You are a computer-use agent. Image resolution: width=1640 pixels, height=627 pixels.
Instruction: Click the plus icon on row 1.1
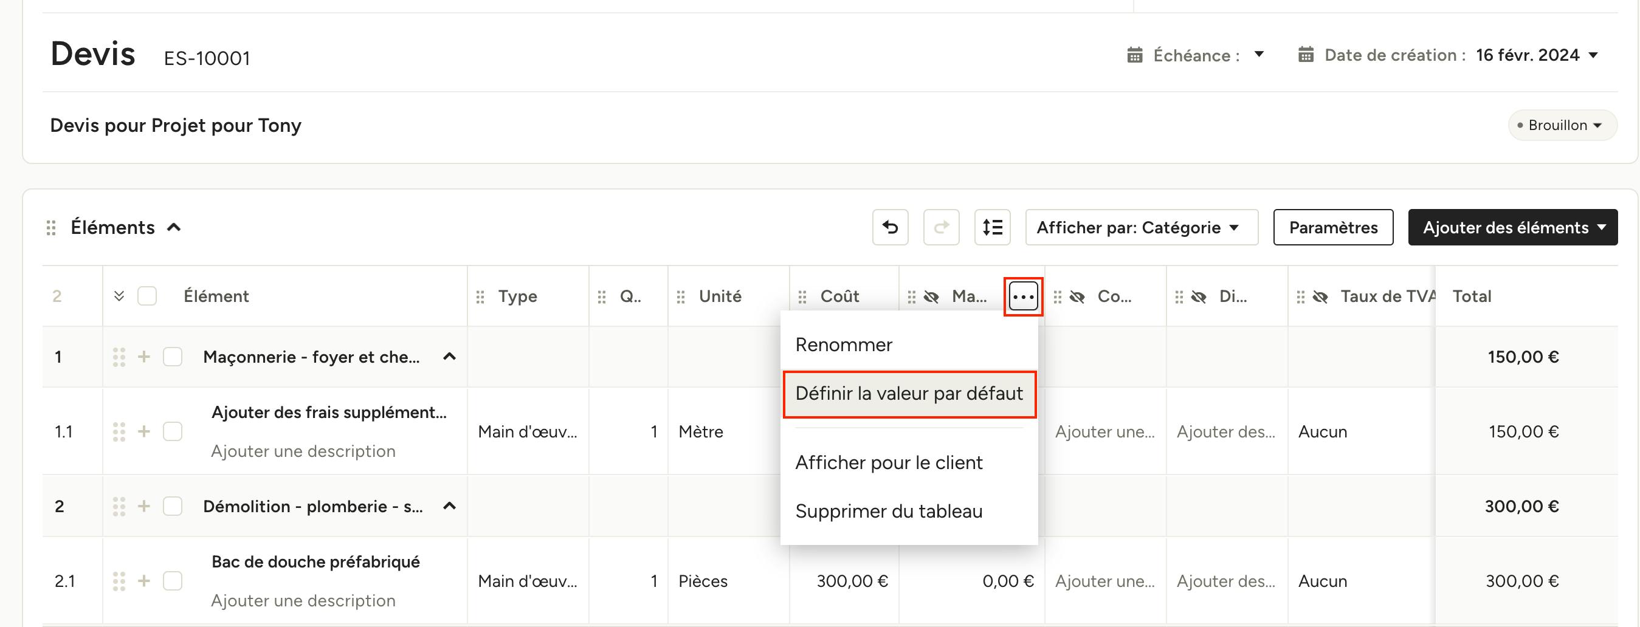click(144, 431)
